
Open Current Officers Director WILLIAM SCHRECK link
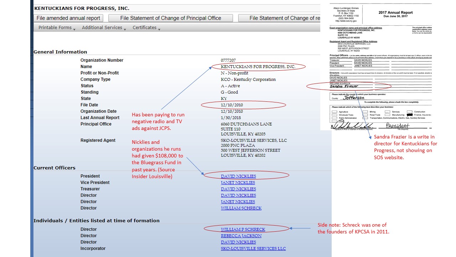(x=241, y=208)
